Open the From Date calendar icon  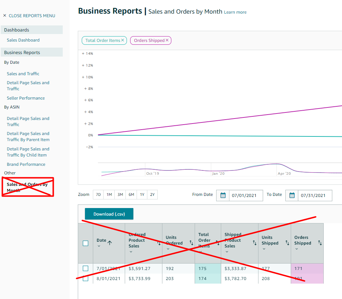coord(223,196)
